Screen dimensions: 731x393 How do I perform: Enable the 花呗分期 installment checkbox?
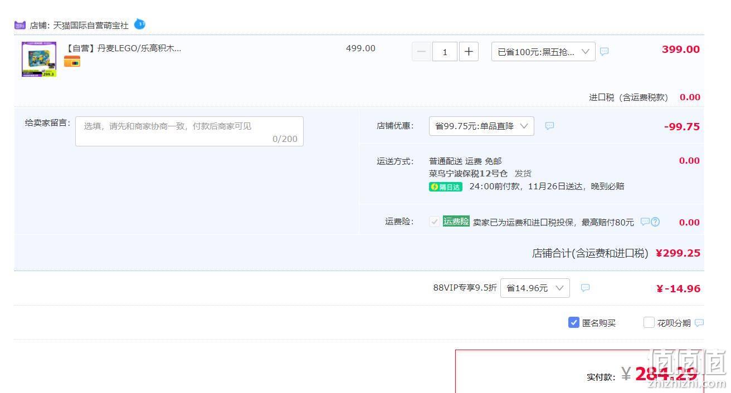click(649, 322)
